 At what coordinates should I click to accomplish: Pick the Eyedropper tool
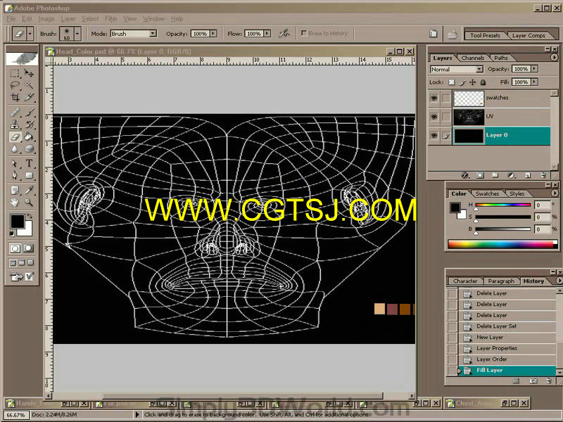[29, 190]
